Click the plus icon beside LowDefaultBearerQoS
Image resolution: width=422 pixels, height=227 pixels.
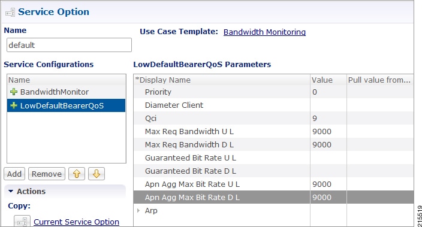(13, 105)
